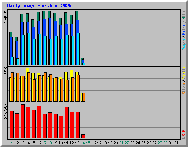Click the cyan pages bar for day 13
The width and height of the screenshot is (188, 147).
coord(78,49)
